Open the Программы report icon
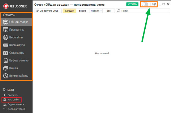The width and height of the screenshot is (171, 113). pos(6,30)
